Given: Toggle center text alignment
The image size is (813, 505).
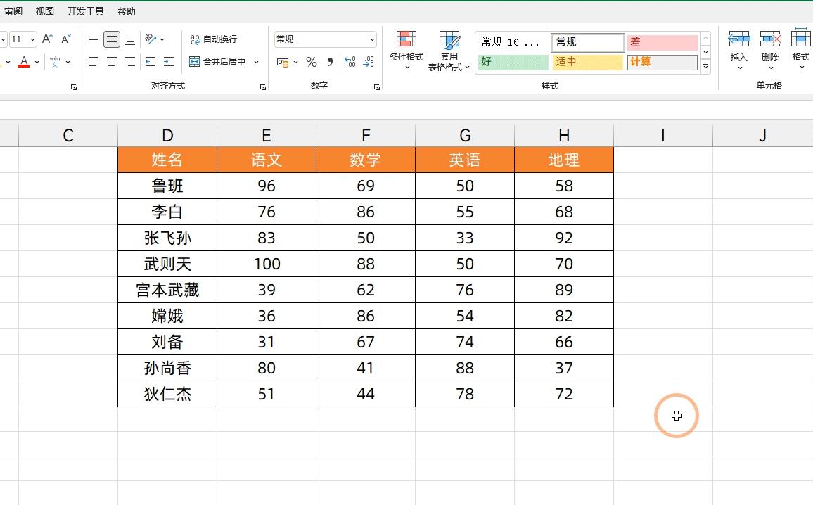Looking at the screenshot, I should click(111, 62).
